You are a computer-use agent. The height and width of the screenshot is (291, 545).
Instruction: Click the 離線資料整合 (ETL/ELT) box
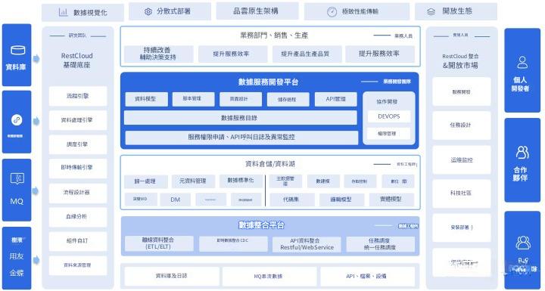(x=159, y=244)
